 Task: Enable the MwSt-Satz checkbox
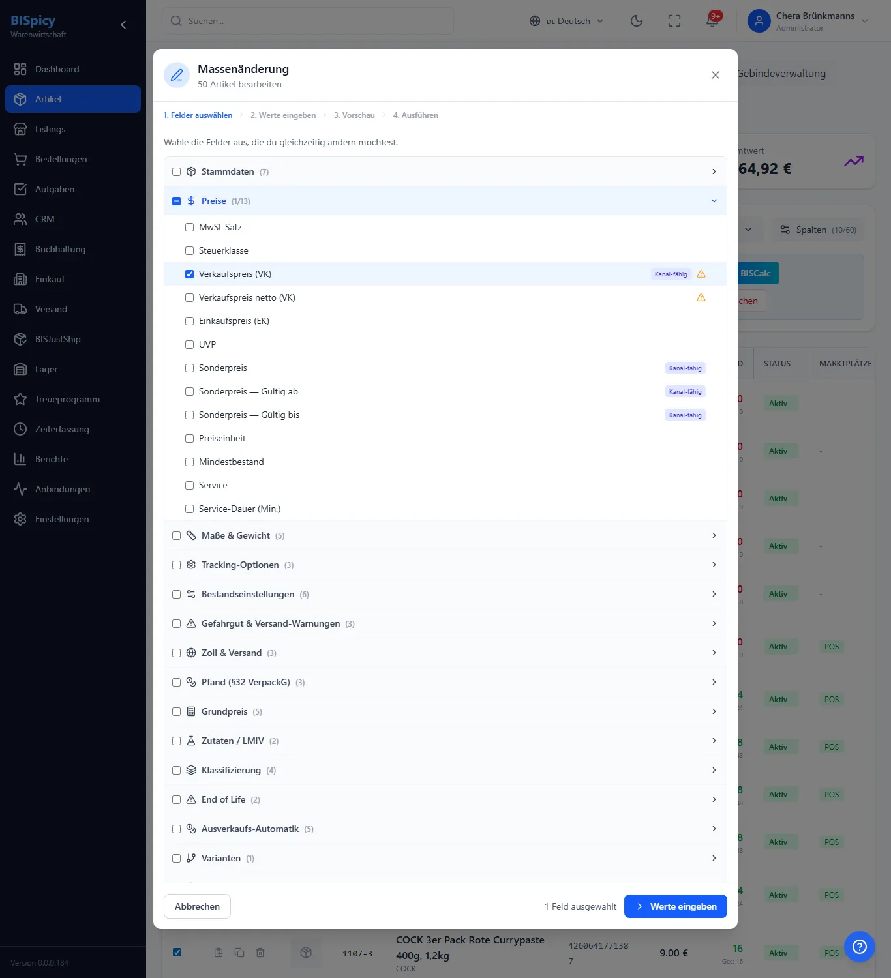click(x=189, y=227)
